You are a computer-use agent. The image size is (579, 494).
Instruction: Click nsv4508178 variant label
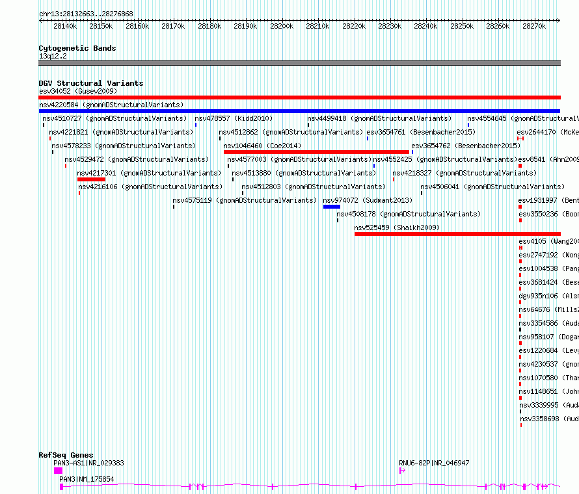click(x=409, y=214)
